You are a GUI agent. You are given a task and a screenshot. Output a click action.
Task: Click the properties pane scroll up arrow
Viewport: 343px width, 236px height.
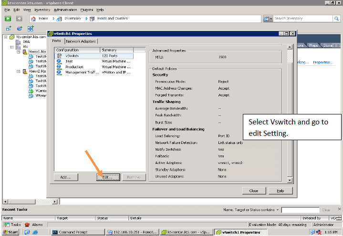click(290, 47)
